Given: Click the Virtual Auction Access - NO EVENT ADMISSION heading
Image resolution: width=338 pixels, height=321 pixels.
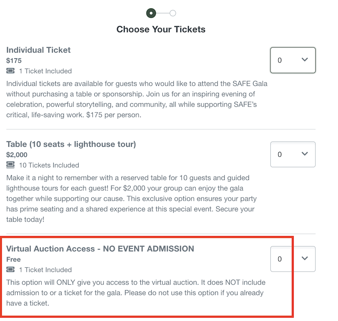Looking at the screenshot, I should [100, 249].
